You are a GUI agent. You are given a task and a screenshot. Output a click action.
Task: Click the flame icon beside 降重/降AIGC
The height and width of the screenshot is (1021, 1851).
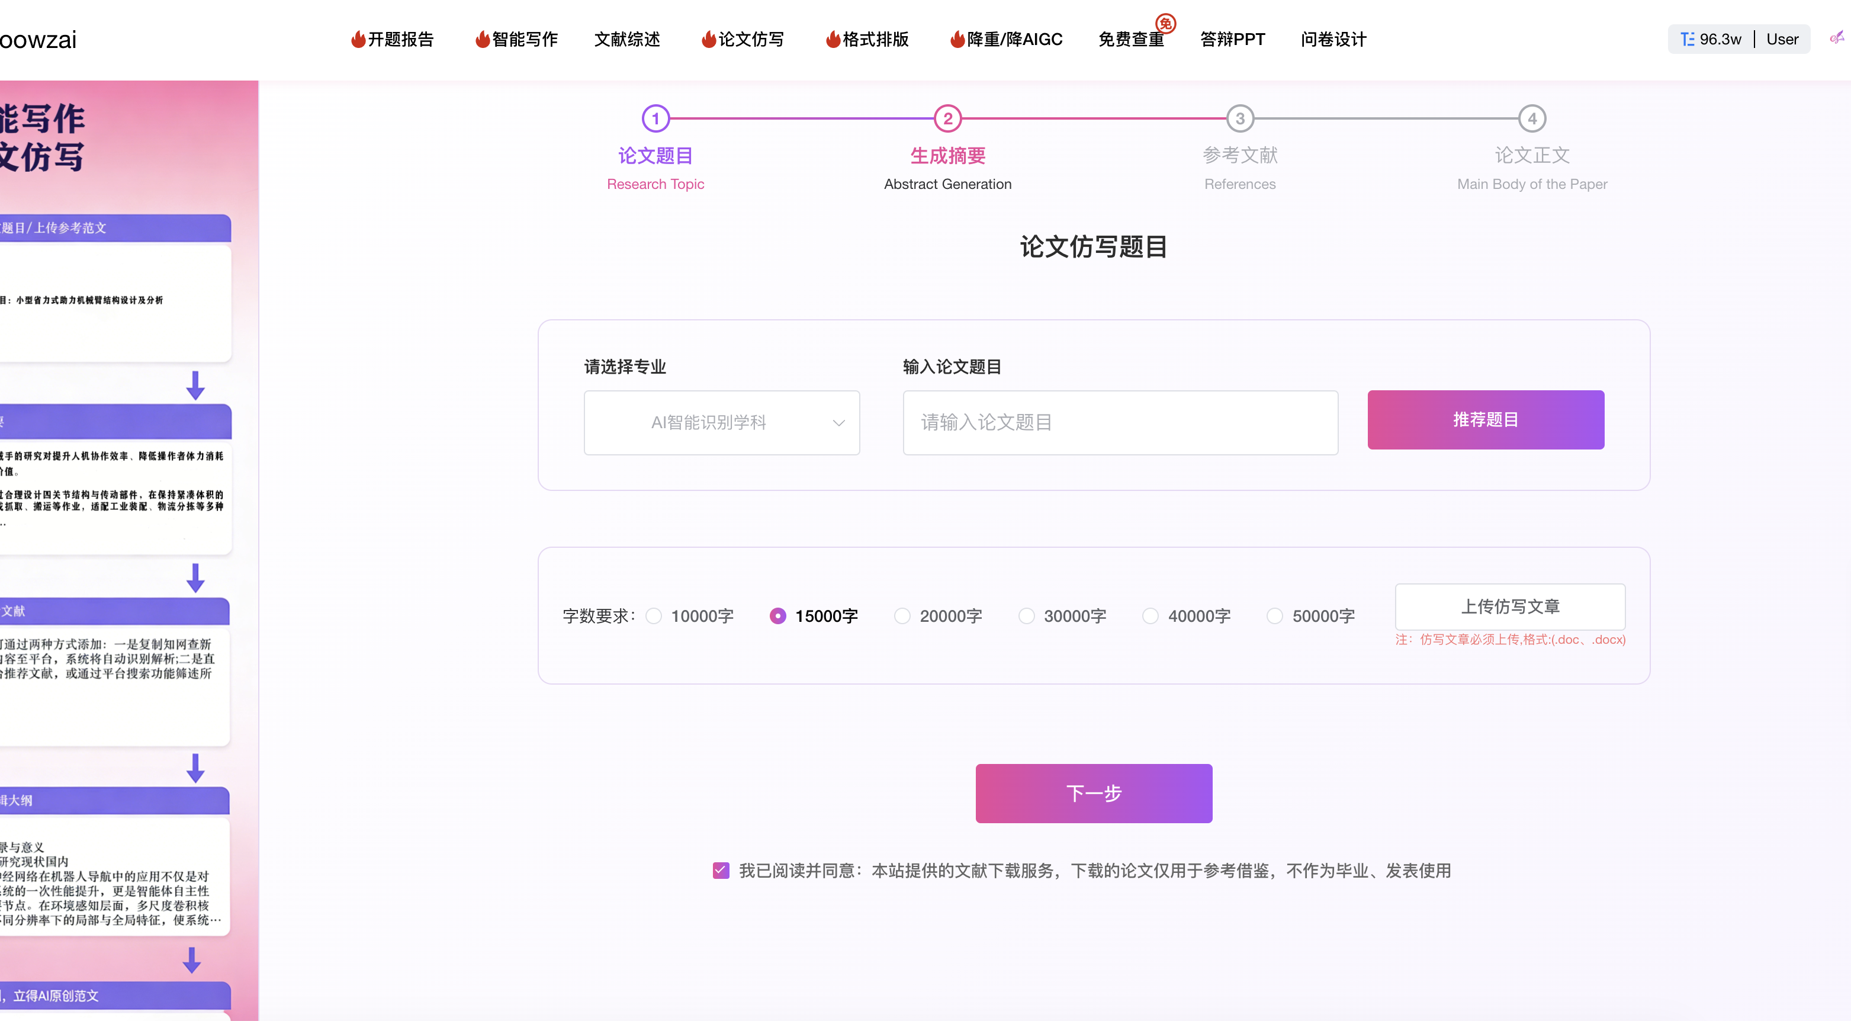tap(956, 40)
